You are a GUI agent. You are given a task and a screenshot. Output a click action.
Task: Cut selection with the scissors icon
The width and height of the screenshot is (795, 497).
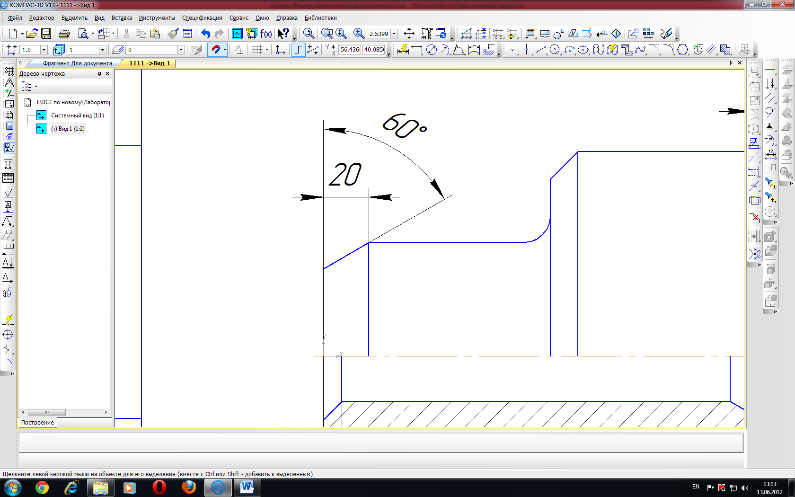[126, 34]
